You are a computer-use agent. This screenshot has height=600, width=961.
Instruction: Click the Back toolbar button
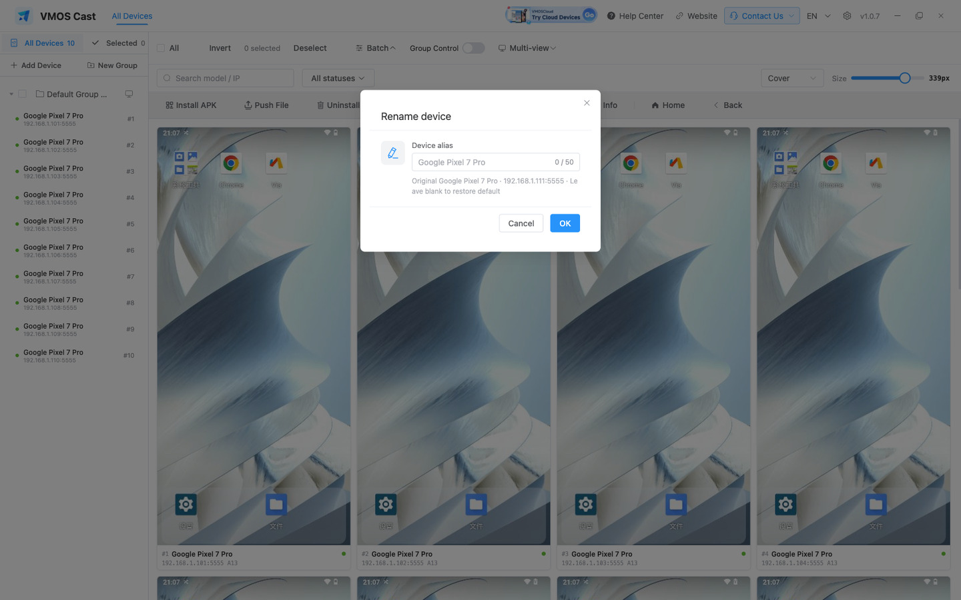[x=727, y=105]
